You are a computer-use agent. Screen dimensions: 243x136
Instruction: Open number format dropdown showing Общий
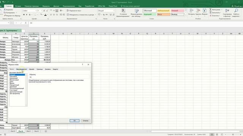(114, 11)
